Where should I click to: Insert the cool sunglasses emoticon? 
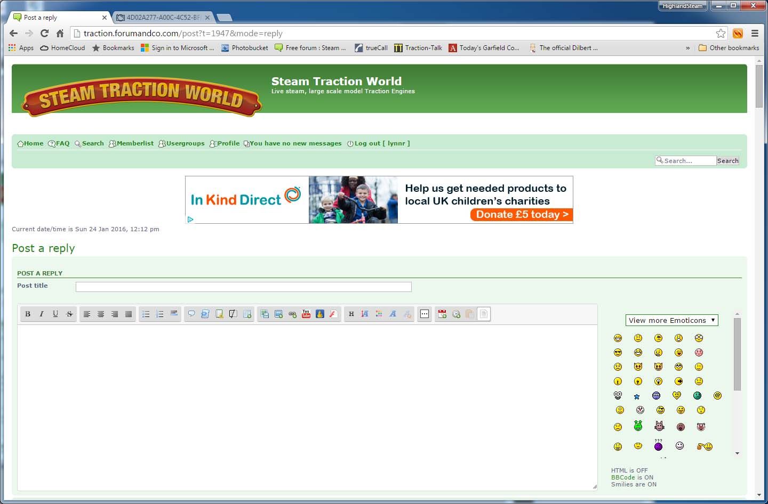click(x=618, y=352)
